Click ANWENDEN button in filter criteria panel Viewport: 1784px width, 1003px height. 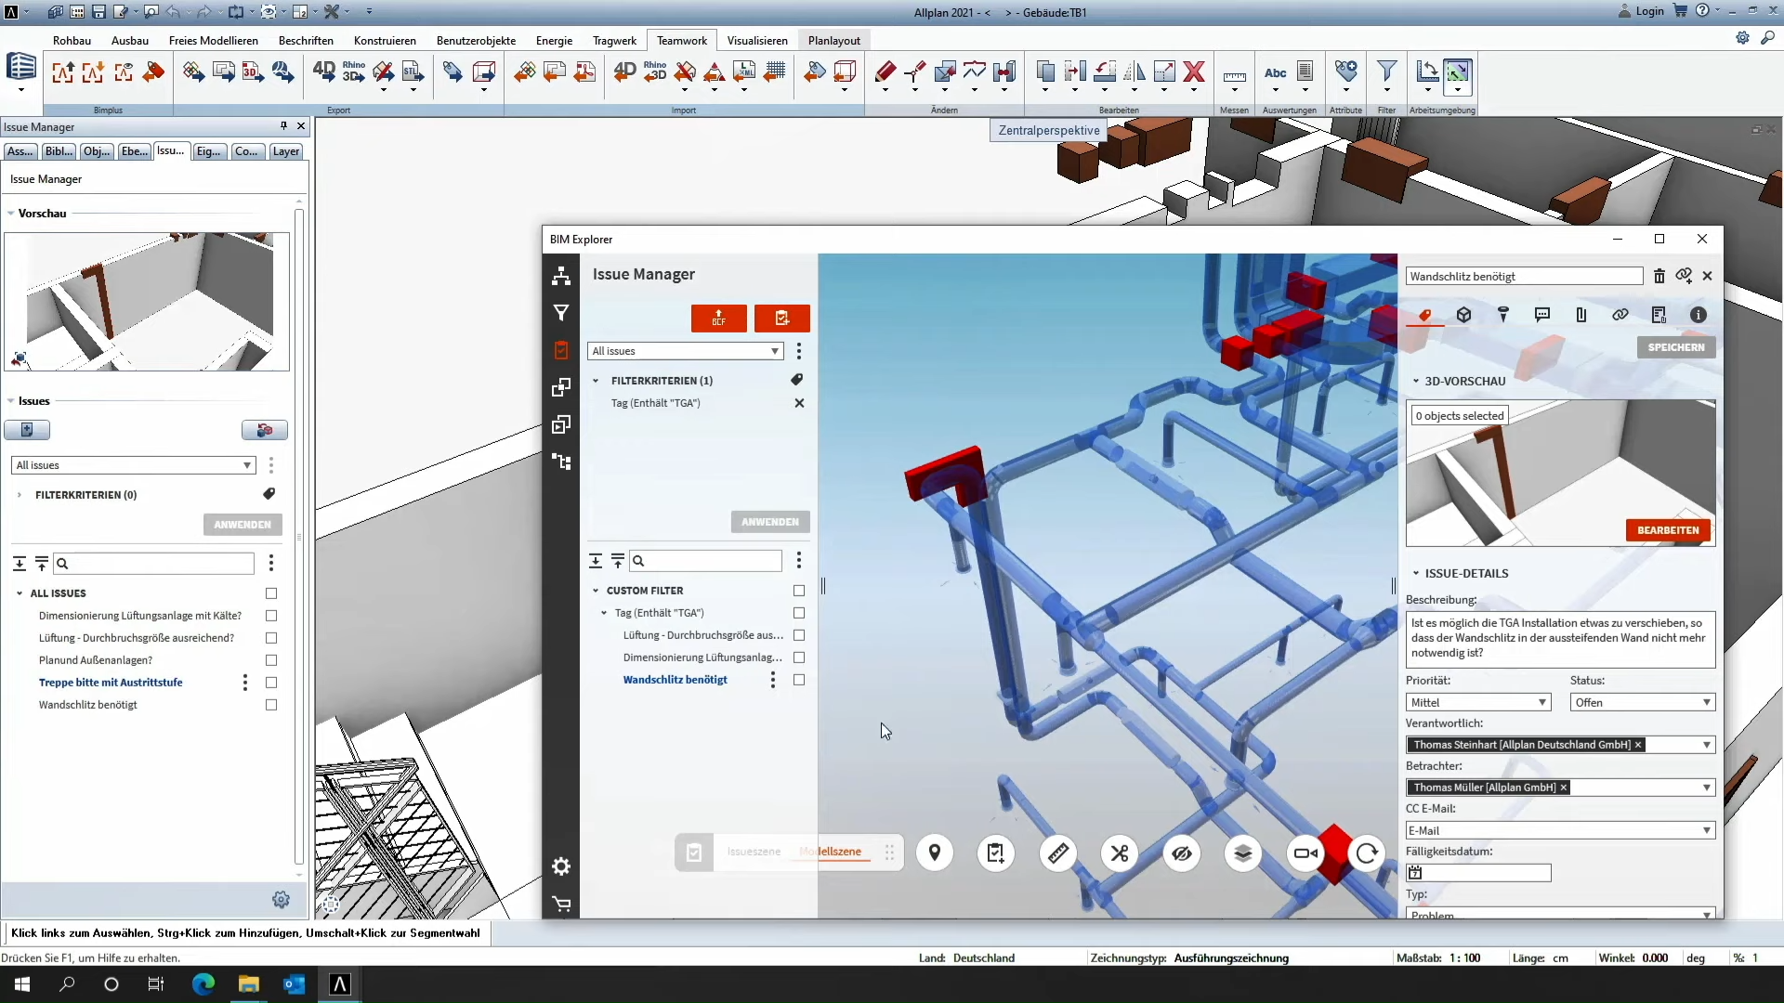coord(770,520)
